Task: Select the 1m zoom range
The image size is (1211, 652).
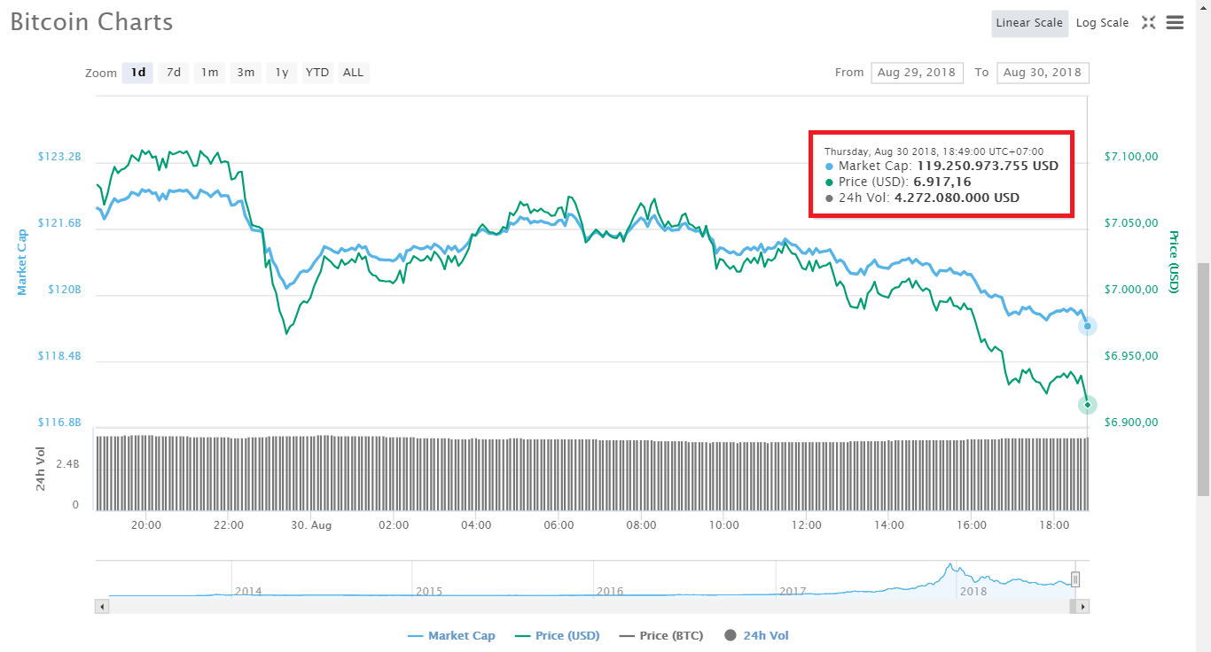Action: pyautogui.click(x=209, y=73)
